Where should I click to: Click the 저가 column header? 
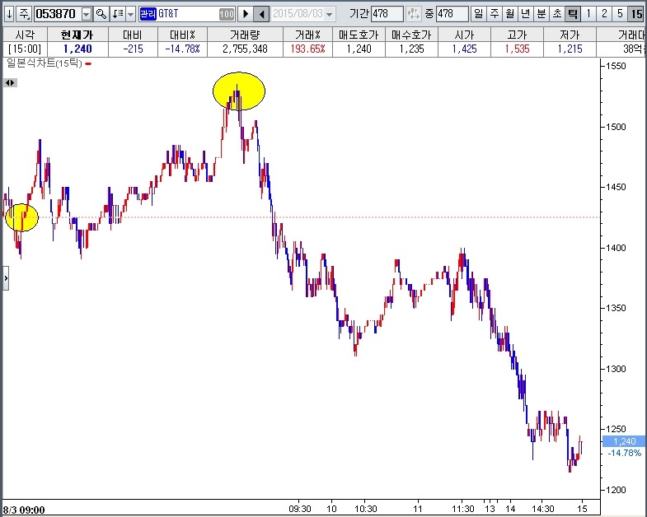coord(570,35)
